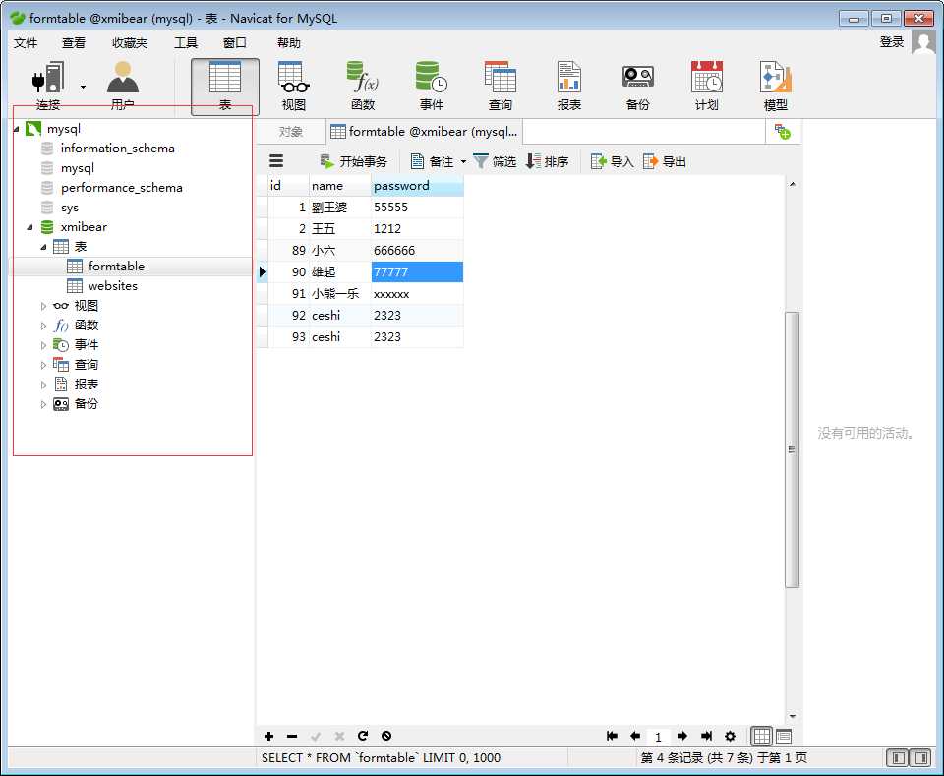This screenshot has height=776, width=944.
Task: Click the 登录 login link
Action: tap(892, 42)
